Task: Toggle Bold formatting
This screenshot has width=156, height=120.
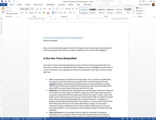Action: 21,13
